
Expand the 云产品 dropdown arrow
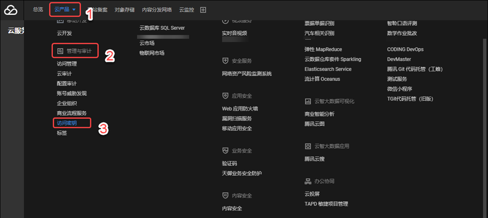pyautogui.click(x=74, y=10)
